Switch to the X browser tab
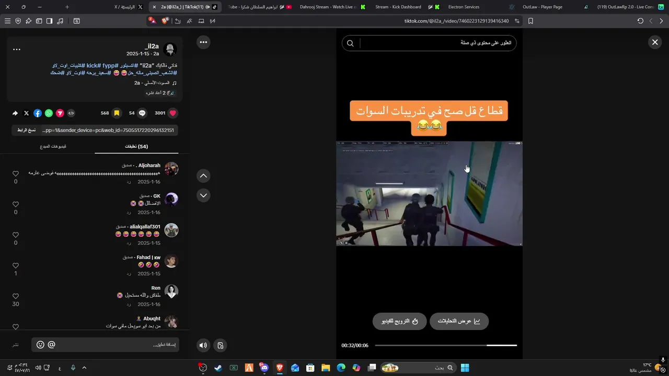This screenshot has height=376, width=669. (129, 7)
